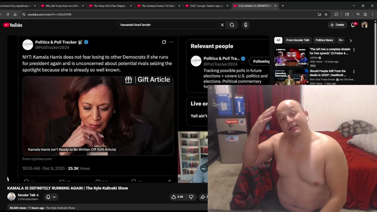Open the account avatar menu
This screenshot has width=377, height=212.
[x=364, y=25]
